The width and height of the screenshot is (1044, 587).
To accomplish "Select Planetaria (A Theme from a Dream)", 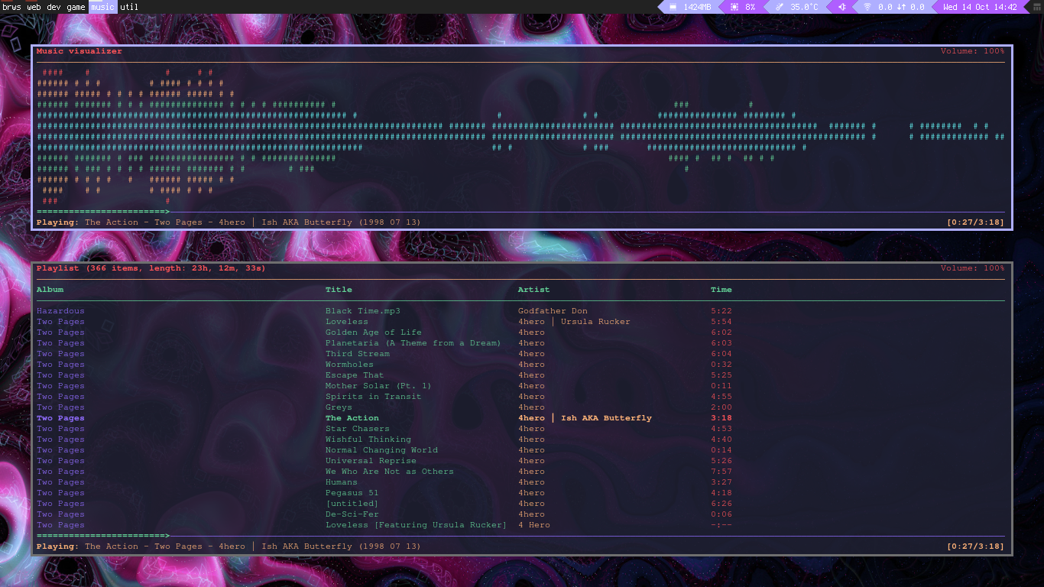I will (413, 343).
